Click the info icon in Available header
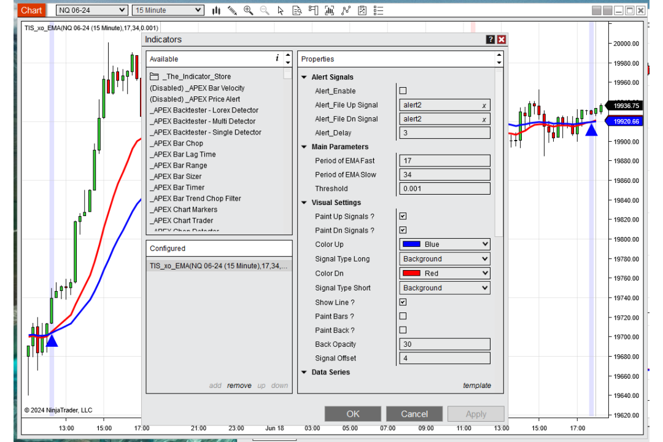Image resolution: width=663 pixels, height=442 pixels. (277, 58)
